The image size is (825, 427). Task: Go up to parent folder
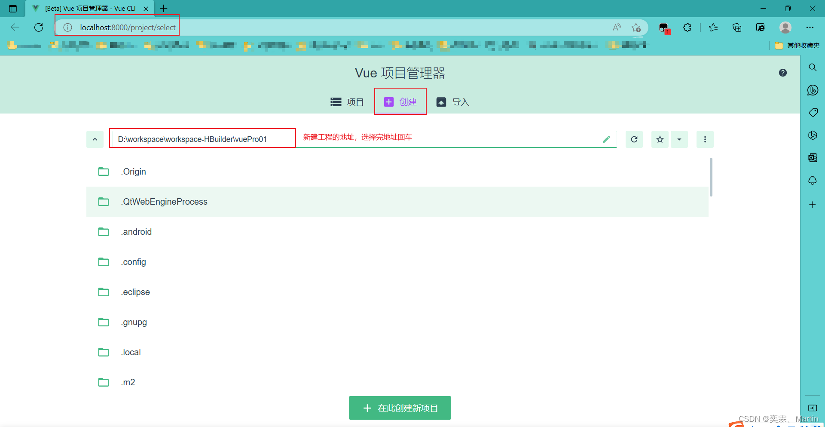[95, 139]
